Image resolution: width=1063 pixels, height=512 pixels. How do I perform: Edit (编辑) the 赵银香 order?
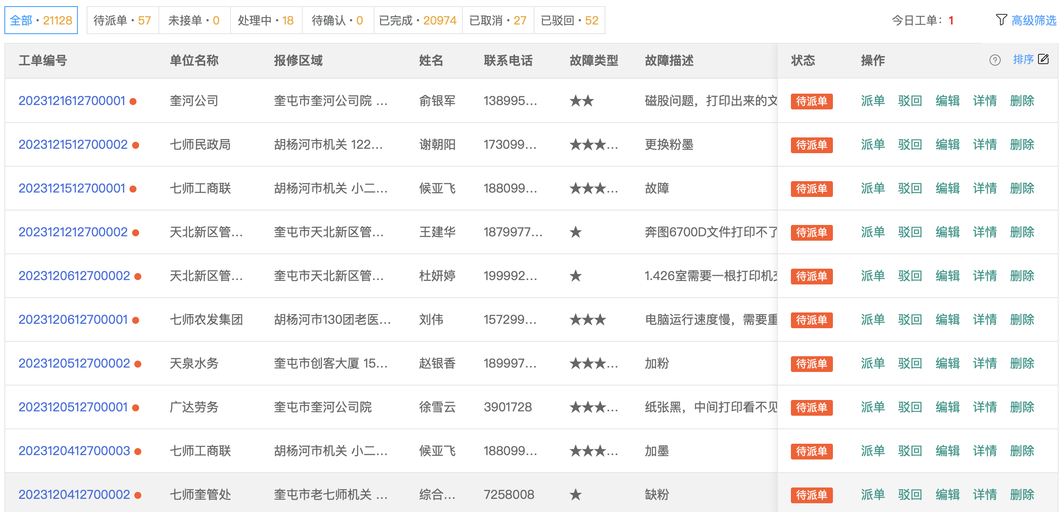[948, 363]
